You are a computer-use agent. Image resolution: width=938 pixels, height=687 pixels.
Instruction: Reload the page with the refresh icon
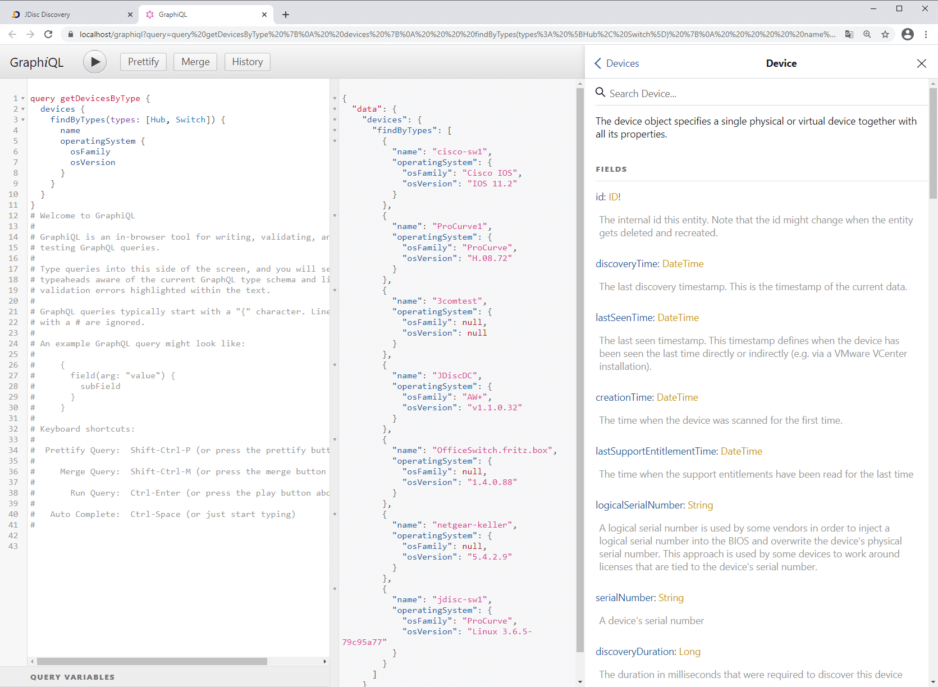48,34
